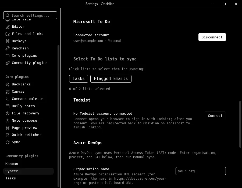Open the Keychain settings tab
The image size is (242, 188).
click(x=29, y=48)
